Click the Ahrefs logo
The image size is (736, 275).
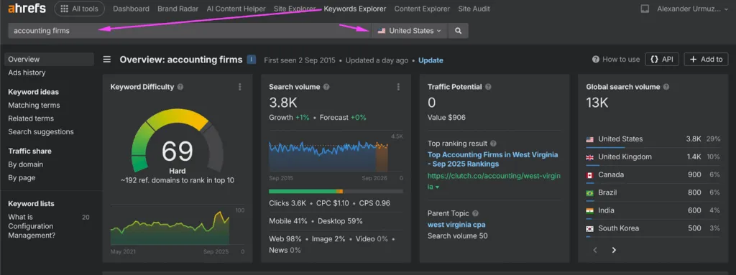point(27,9)
